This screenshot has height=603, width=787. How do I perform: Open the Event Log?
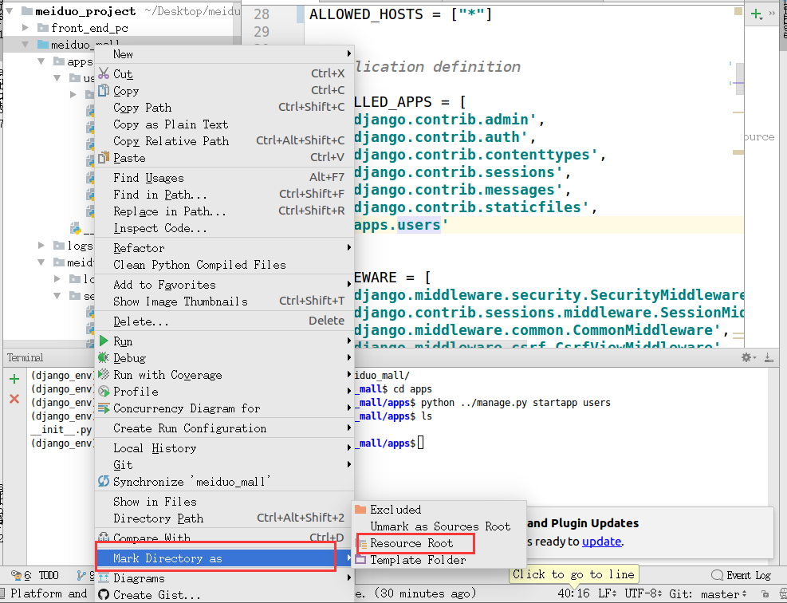(742, 575)
